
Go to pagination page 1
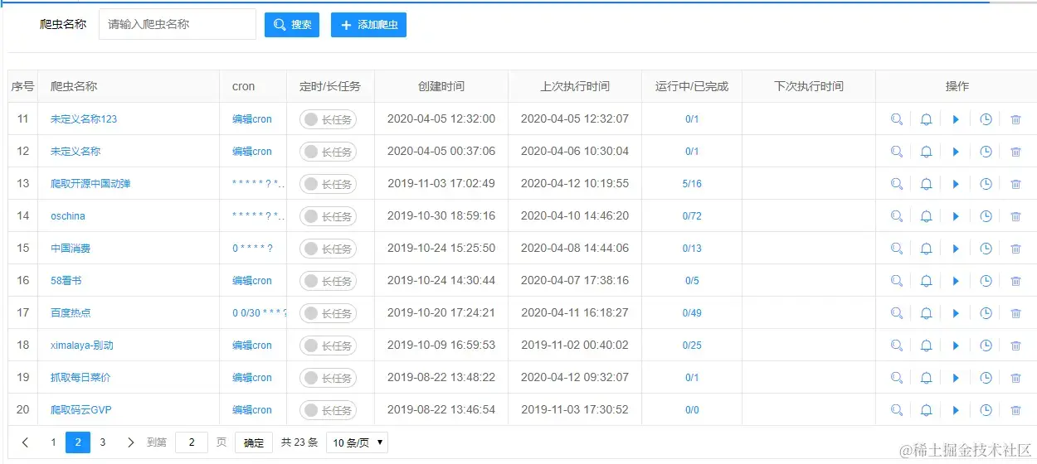53,442
